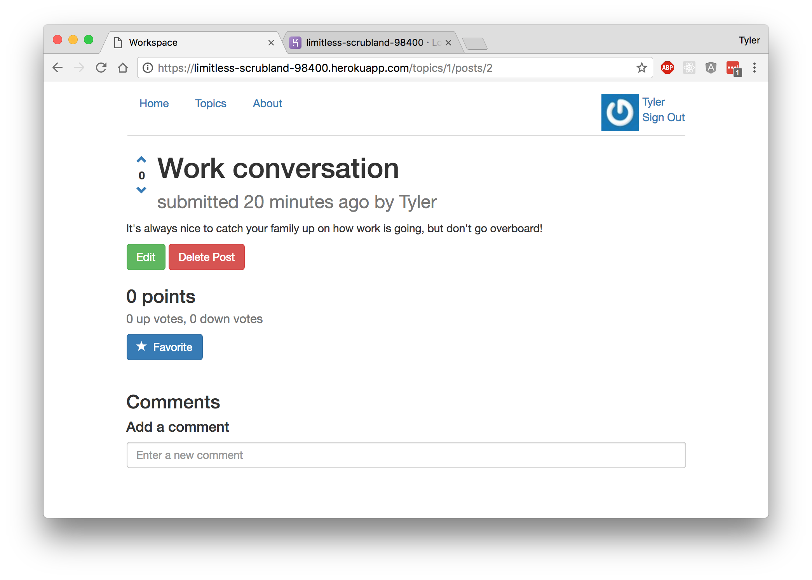Click the AdBlock Plus extension icon
The height and width of the screenshot is (580, 812).
pos(667,68)
